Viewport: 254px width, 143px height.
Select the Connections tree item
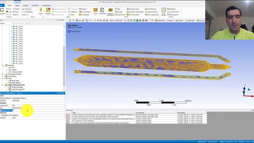(x=12, y=76)
